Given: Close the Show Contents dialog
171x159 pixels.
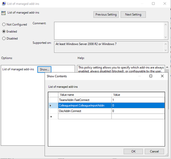Looking at the screenshot, I should click(162, 76).
